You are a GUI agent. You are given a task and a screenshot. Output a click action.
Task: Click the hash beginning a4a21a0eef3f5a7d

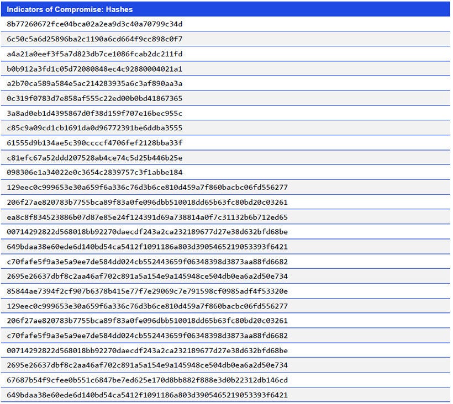(x=94, y=54)
